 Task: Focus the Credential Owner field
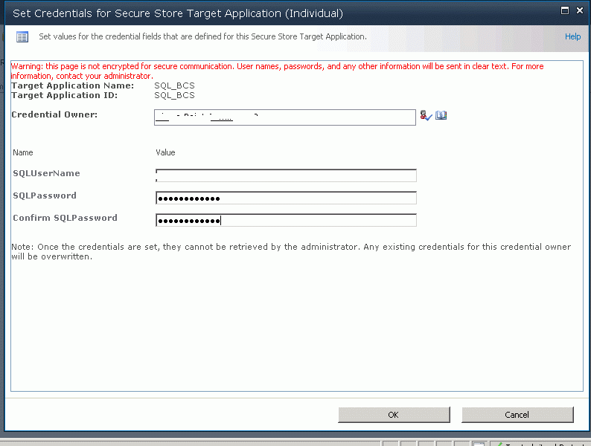tap(285, 117)
